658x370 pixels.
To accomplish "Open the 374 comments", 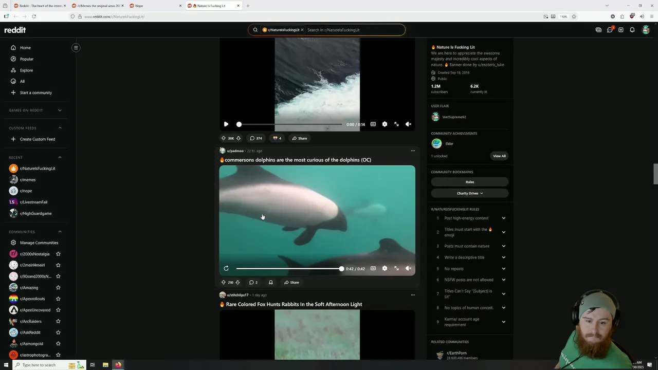I will (256, 138).
